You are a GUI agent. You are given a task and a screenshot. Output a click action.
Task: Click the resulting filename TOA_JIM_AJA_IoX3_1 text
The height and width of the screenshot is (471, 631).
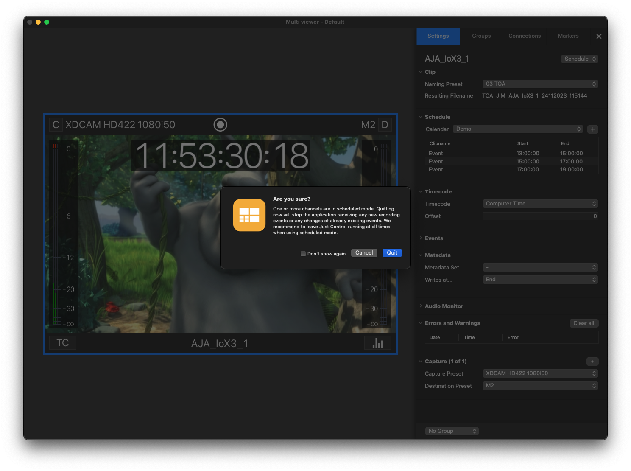pyautogui.click(x=534, y=96)
